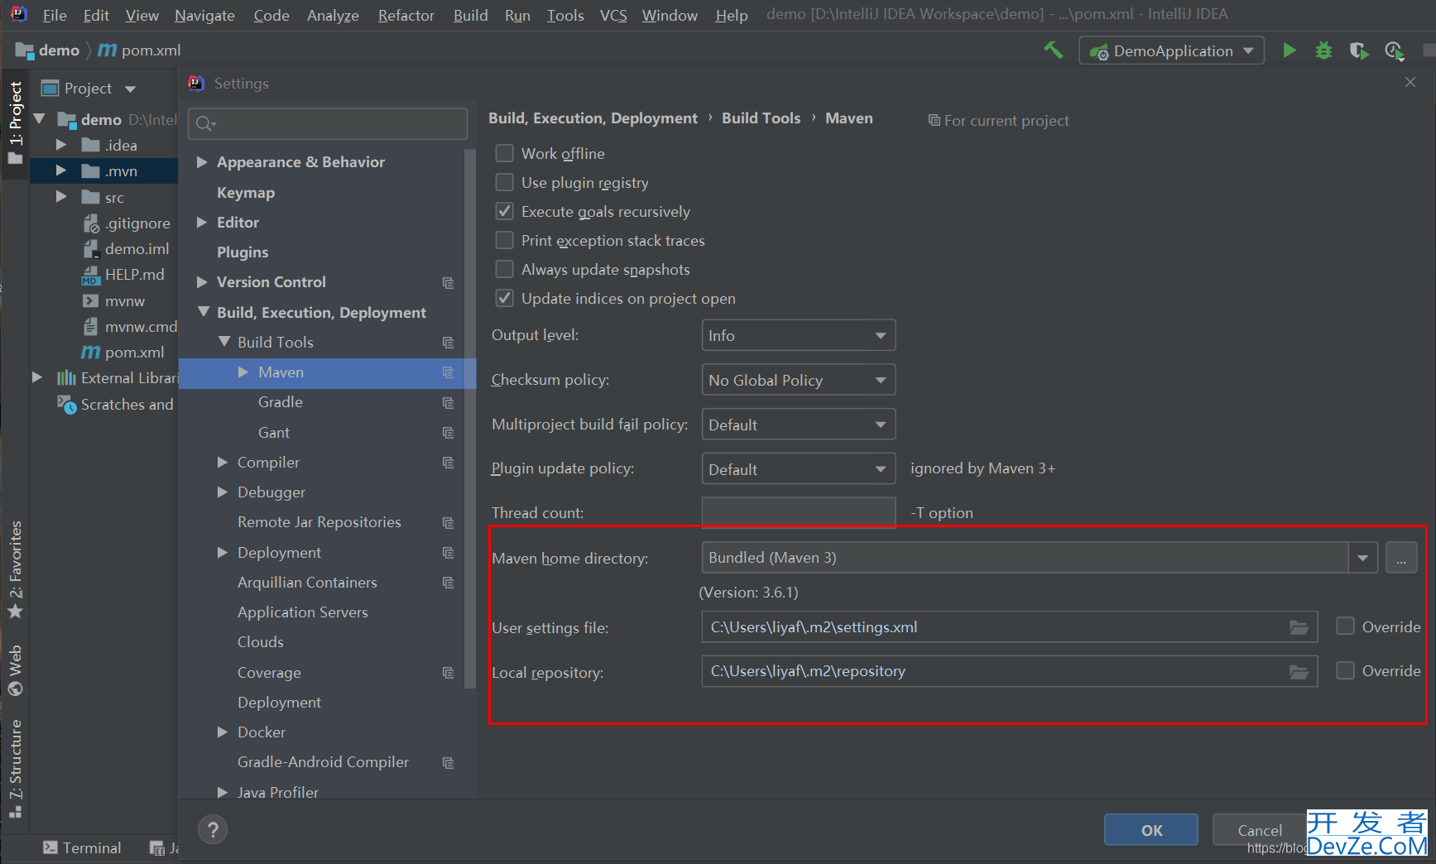This screenshot has height=864, width=1436.
Task: Toggle the 1: Project side tool window
Action: point(16,122)
